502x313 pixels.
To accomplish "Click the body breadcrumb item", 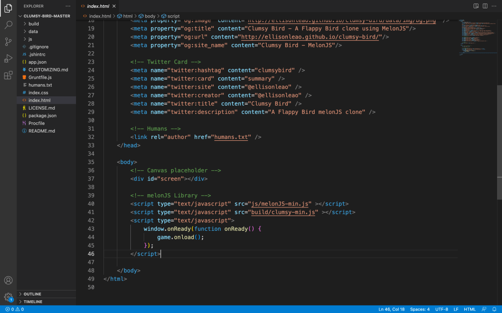I will coord(150,16).
